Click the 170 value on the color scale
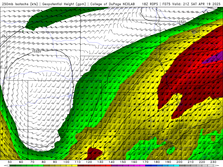223x167 pixels. pyautogui.click(x=146, y=162)
